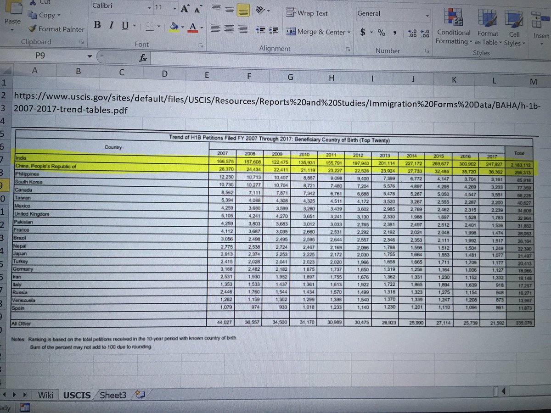
Task: Toggle Wrap Text
Action: tap(307, 13)
